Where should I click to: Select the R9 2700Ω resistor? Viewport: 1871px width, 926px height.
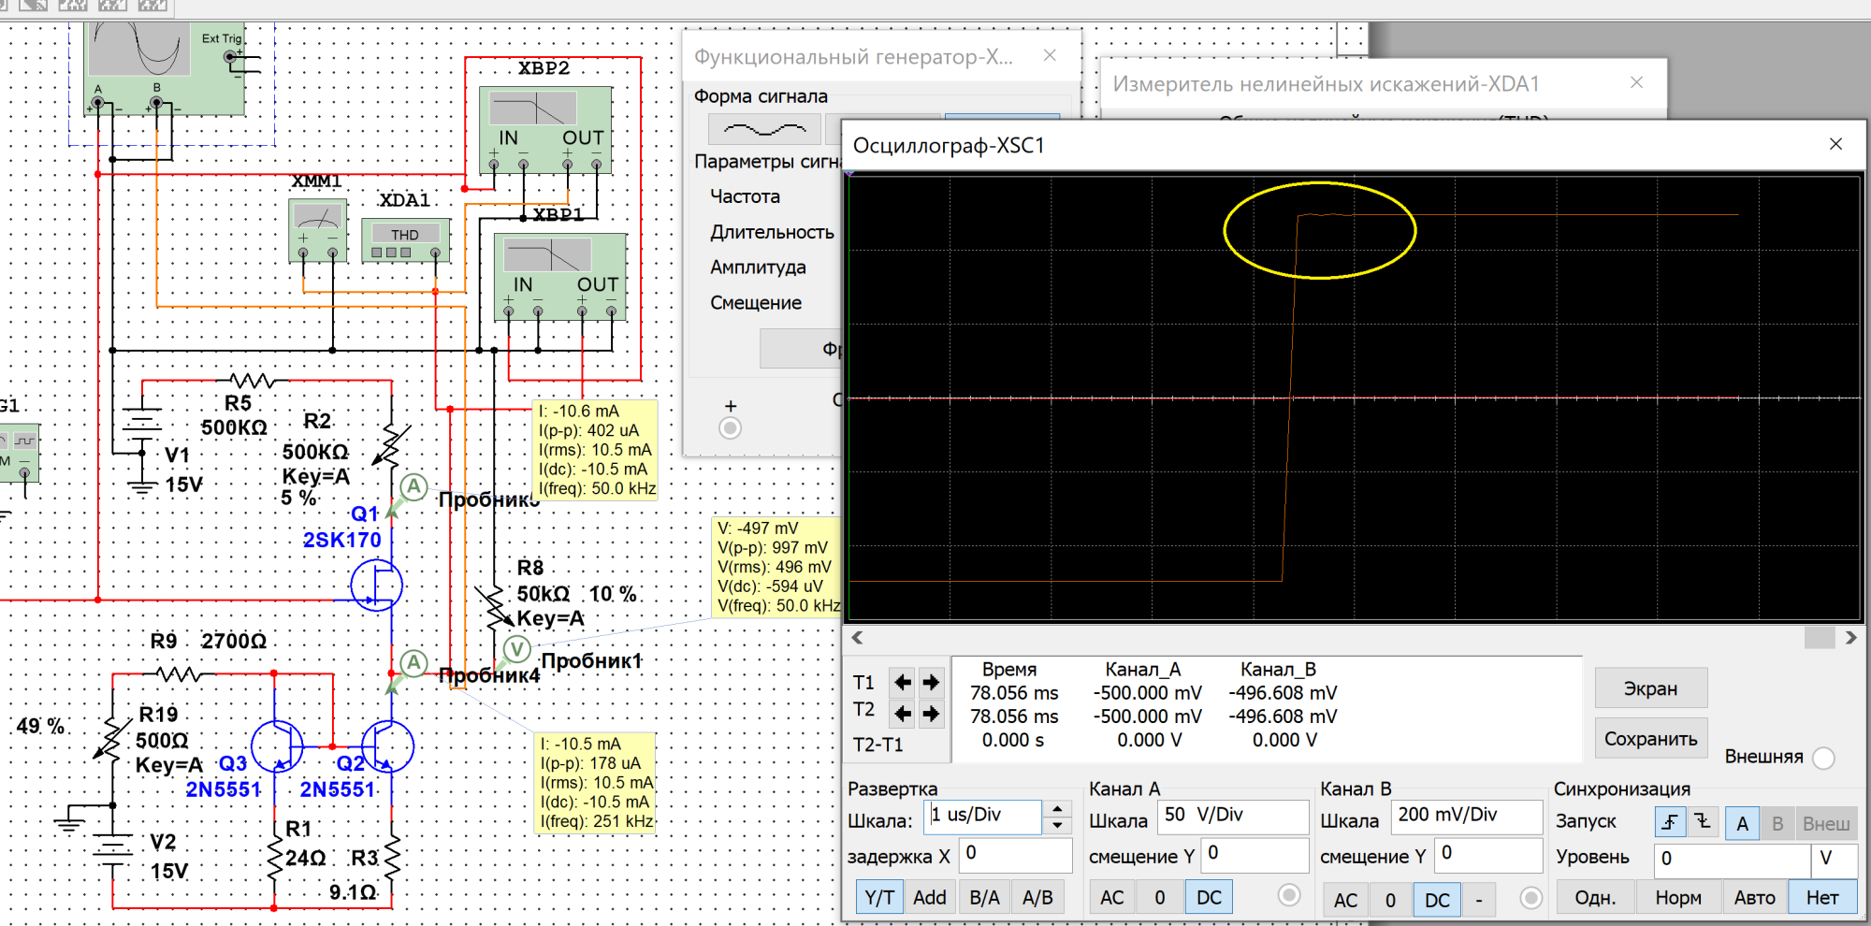point(177,673)
